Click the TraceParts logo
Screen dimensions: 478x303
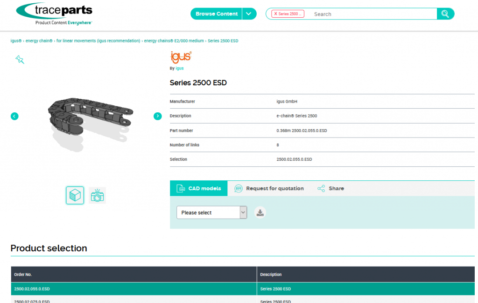54,14
